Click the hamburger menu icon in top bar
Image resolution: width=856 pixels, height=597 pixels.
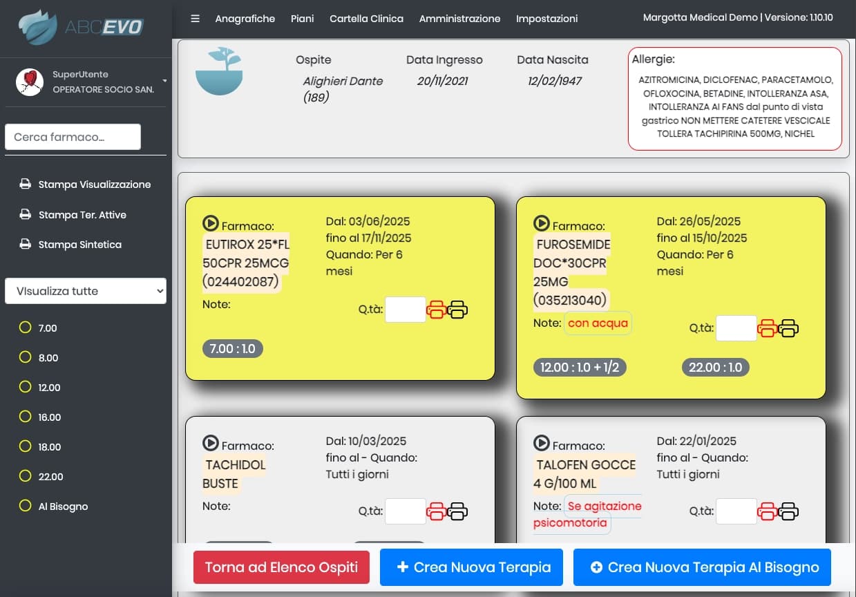click(195, 19)
